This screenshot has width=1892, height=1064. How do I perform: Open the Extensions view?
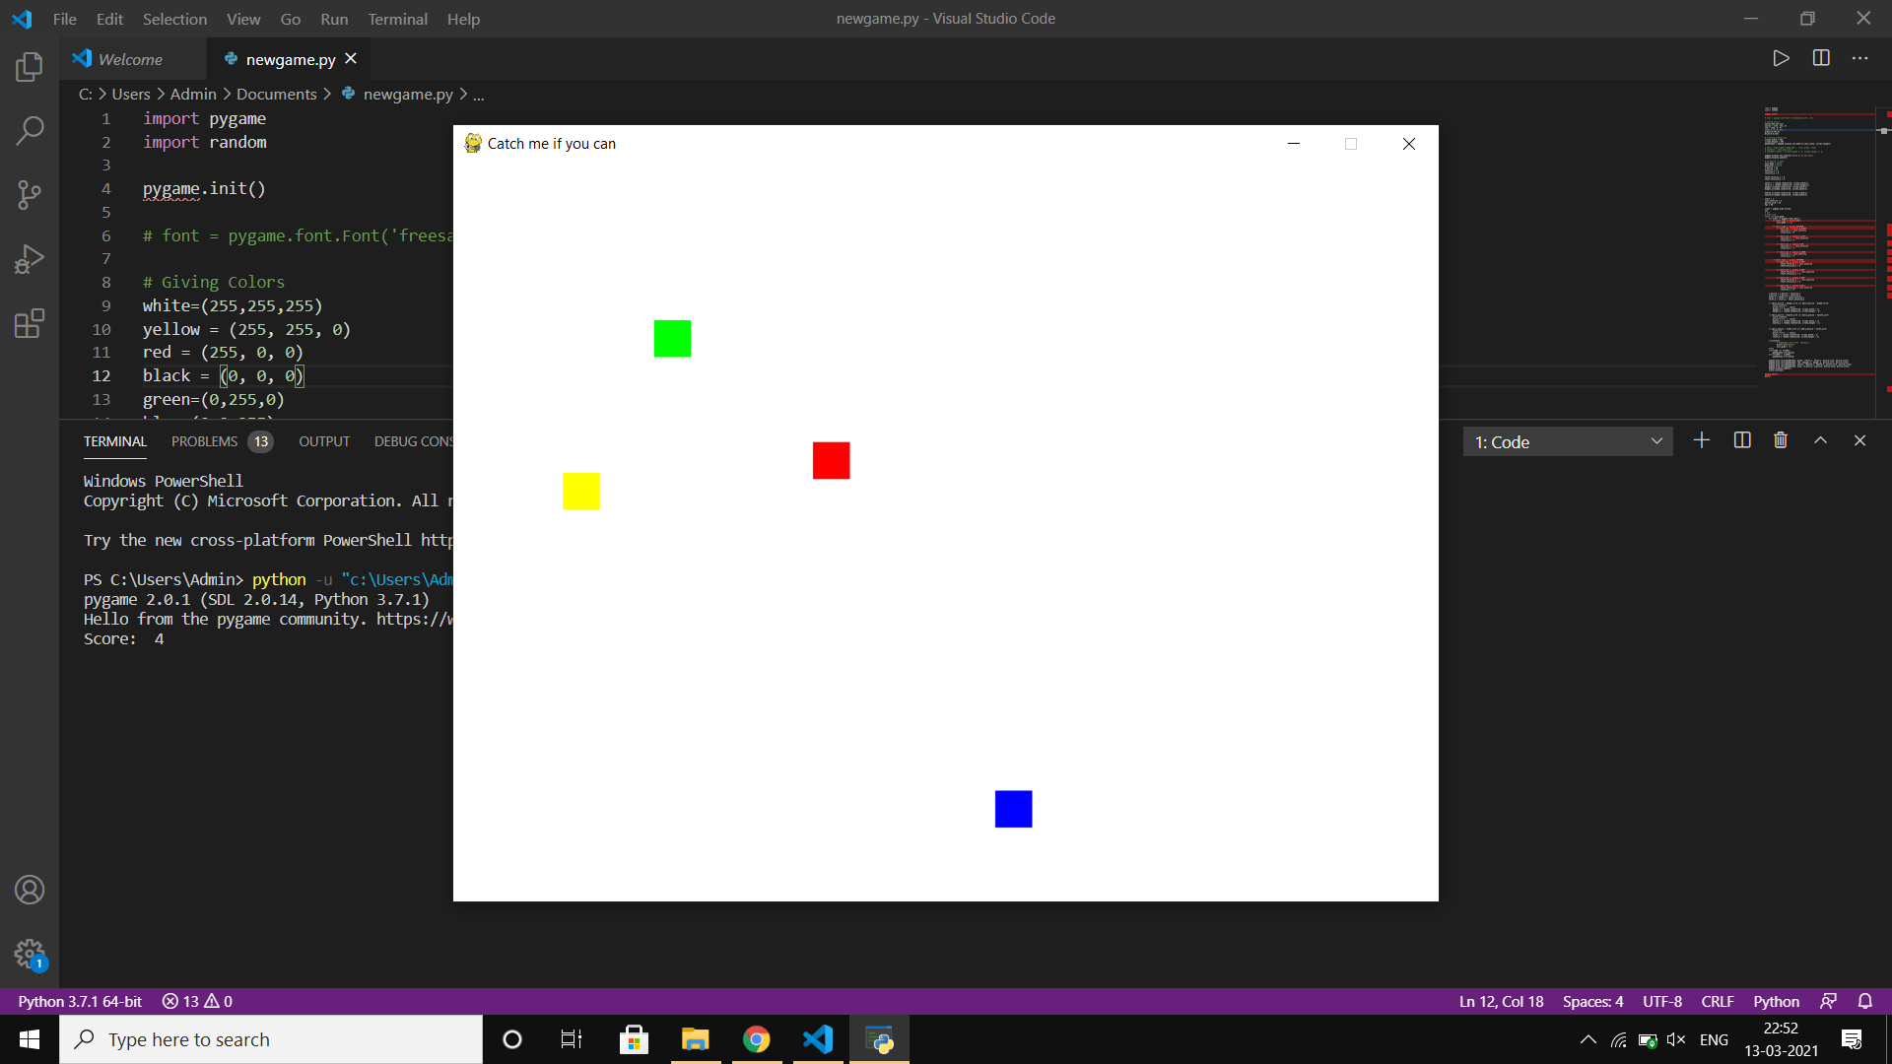(30, 323)
